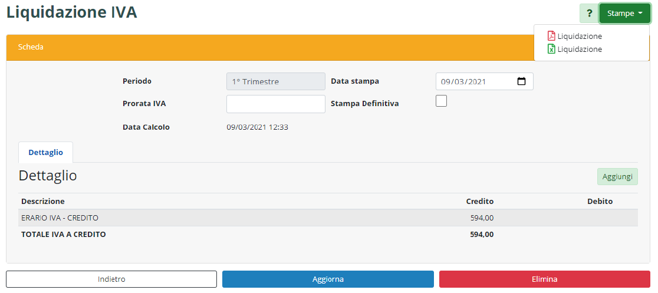Click the Credito column header
The width and height of the screenshot is (658, 293).
479,201
